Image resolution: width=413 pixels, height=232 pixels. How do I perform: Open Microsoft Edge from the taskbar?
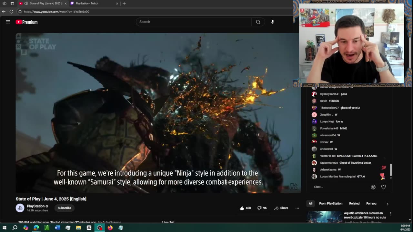pyautogui.click(x=36, y=228)
